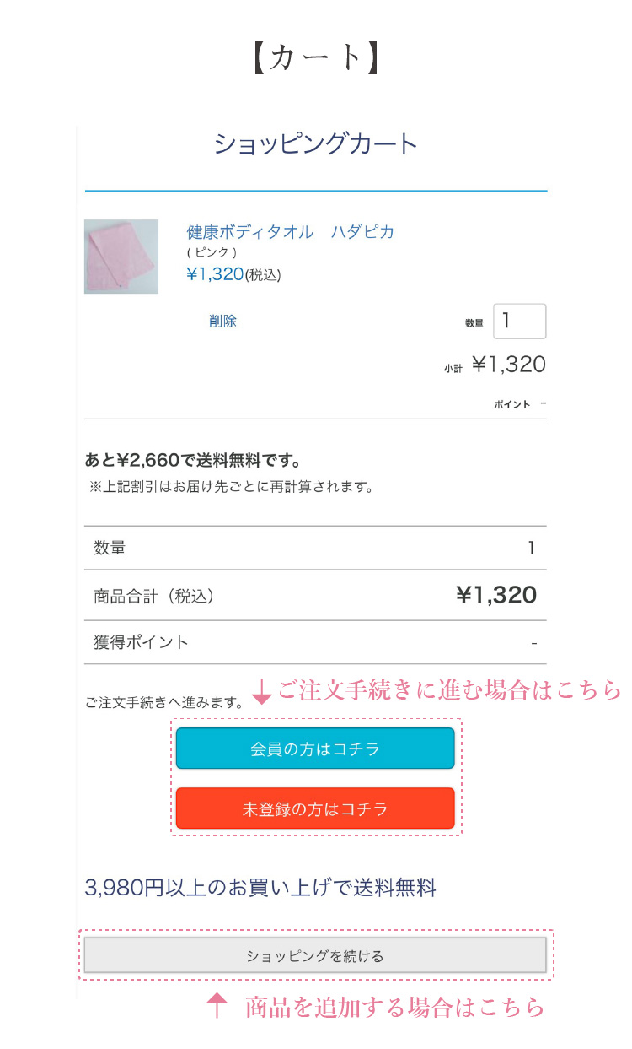Image resolution: width=632 pixels, height=1049 pixels.
Task: Click the 3,980円以上のお買い上げで送料無料 text
Action: pos(260,888)
